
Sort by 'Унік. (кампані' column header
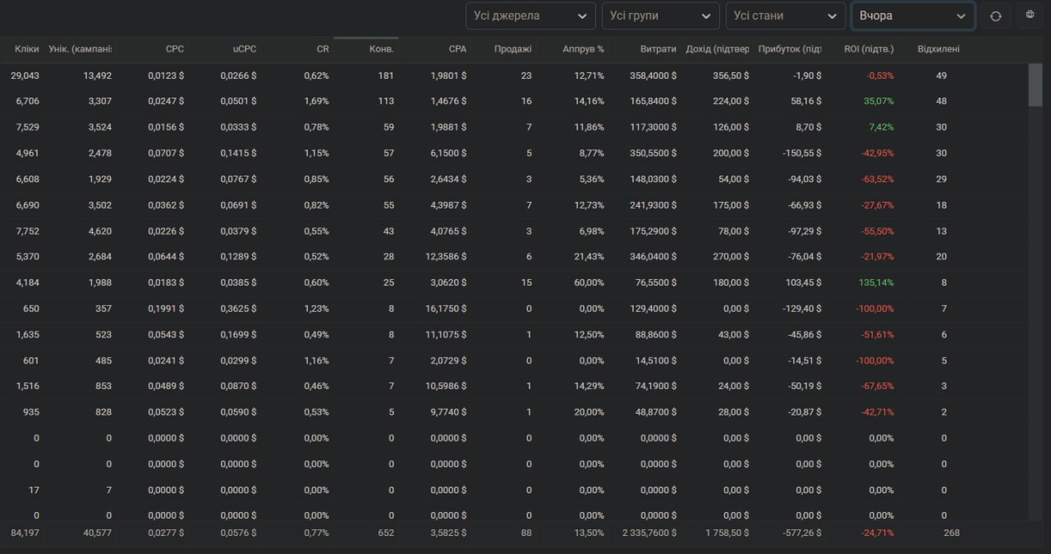(80, 49)
